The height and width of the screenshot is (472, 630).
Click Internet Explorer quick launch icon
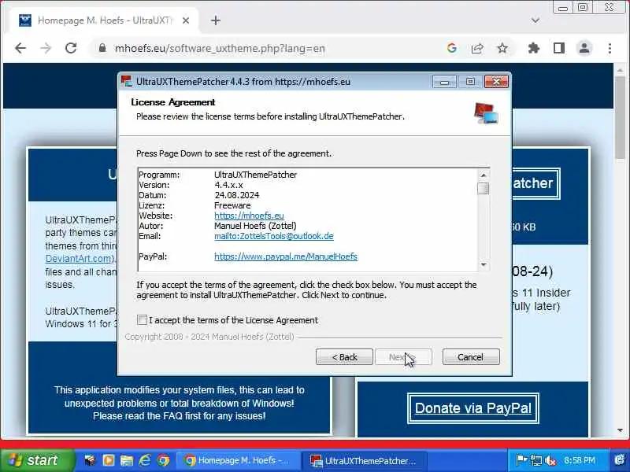[x=145, y=460]
